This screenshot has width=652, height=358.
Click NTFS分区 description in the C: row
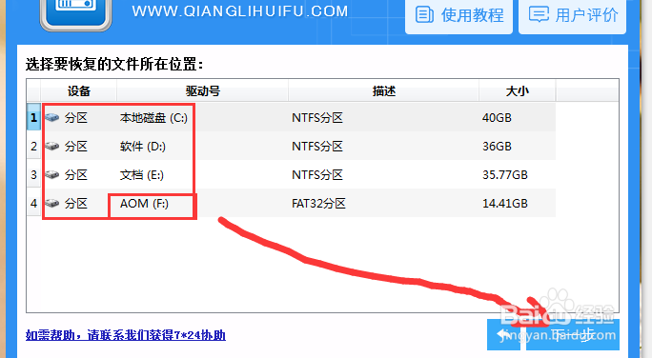point(317,118)
